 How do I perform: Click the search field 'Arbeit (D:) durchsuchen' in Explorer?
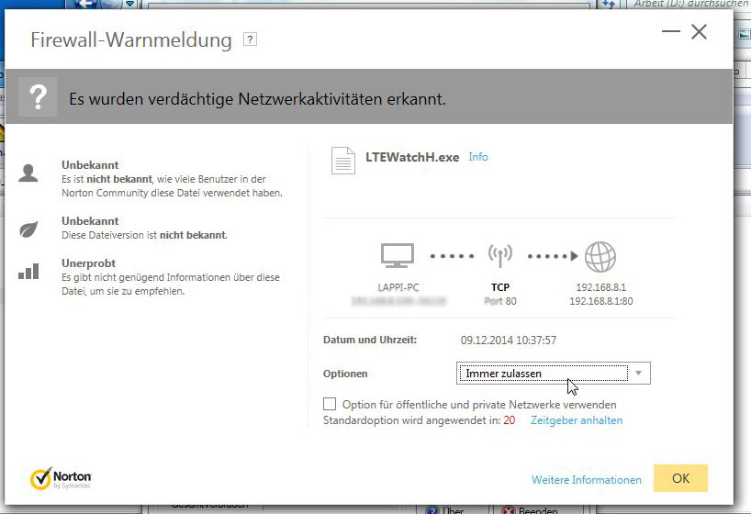688,5
